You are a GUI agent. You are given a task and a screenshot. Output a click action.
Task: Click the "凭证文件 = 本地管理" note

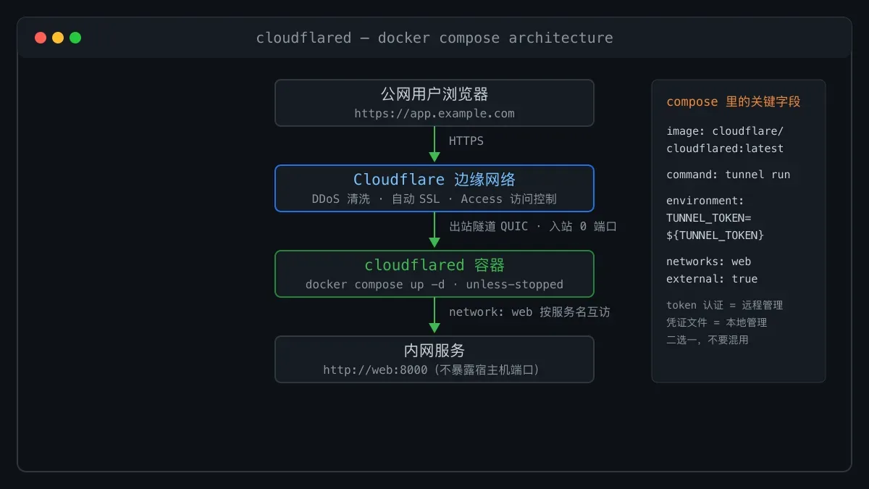717,322
